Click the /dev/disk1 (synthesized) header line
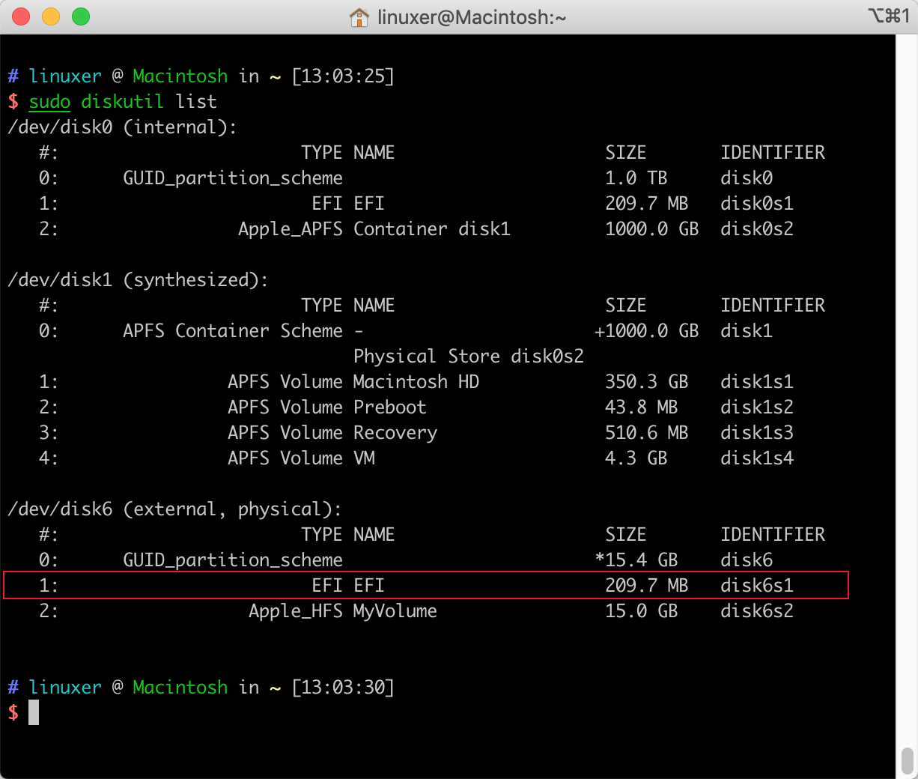This screenshot has width=918, height=779. (138, 280)
